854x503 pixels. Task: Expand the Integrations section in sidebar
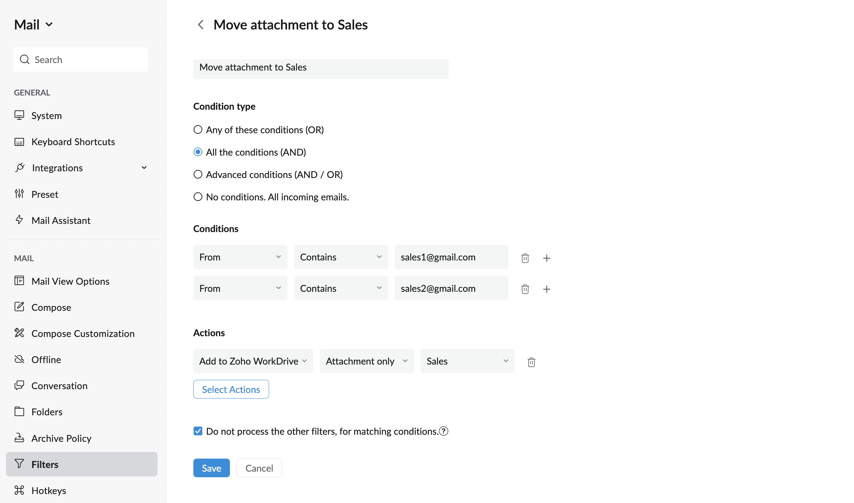click(144, 168)
